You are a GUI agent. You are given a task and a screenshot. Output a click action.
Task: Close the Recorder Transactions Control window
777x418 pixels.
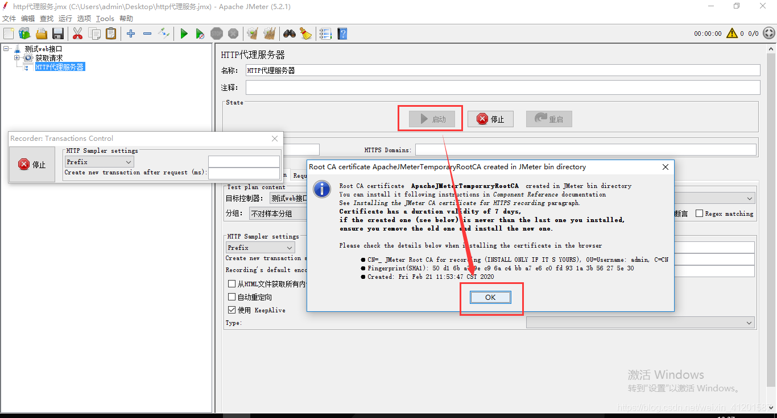point(275,139)
